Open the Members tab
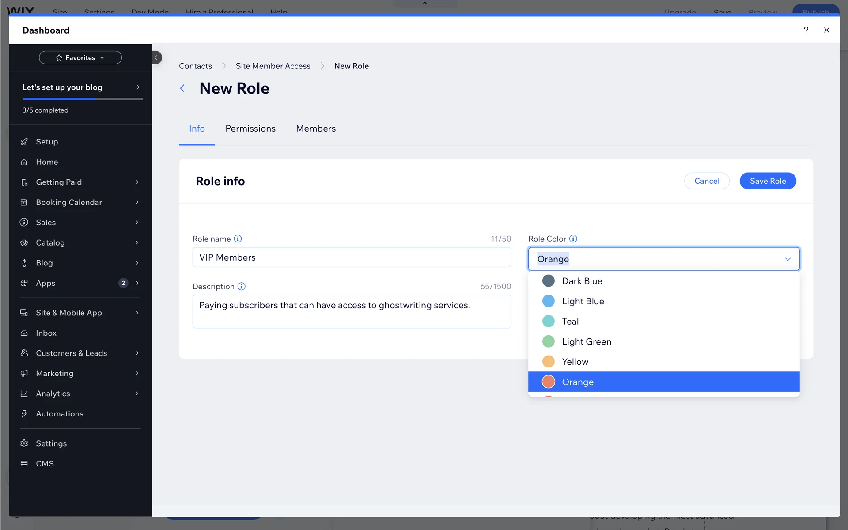The height and width of the screenshot is (530, 848). [316, 129]
